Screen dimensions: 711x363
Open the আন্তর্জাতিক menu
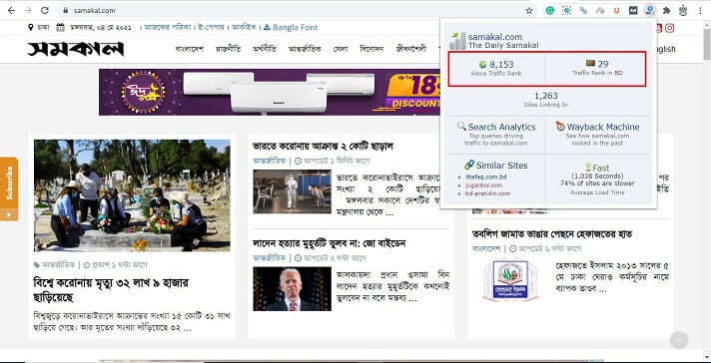(x=305, y=49)
